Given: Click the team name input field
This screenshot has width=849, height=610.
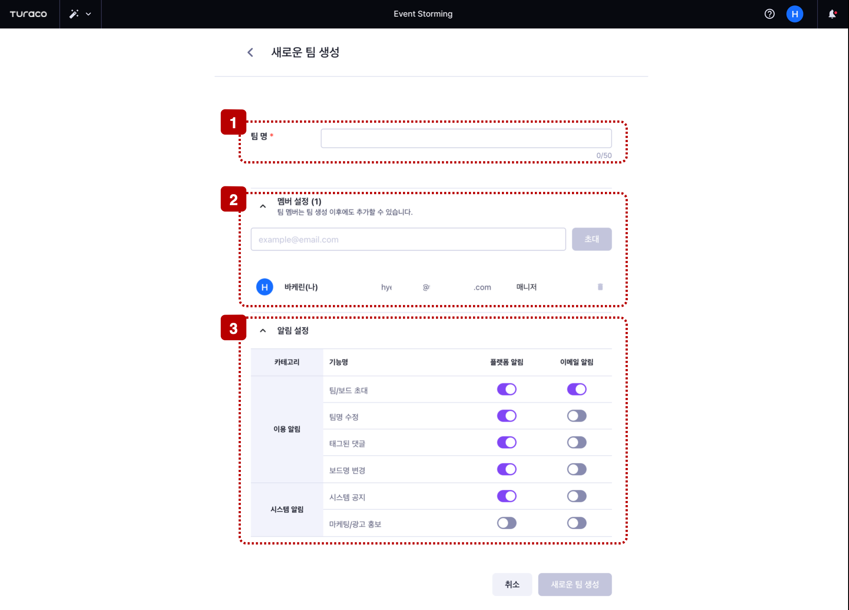Looking at the screenshot, I should pyautogui.click(x=466, y=138).
